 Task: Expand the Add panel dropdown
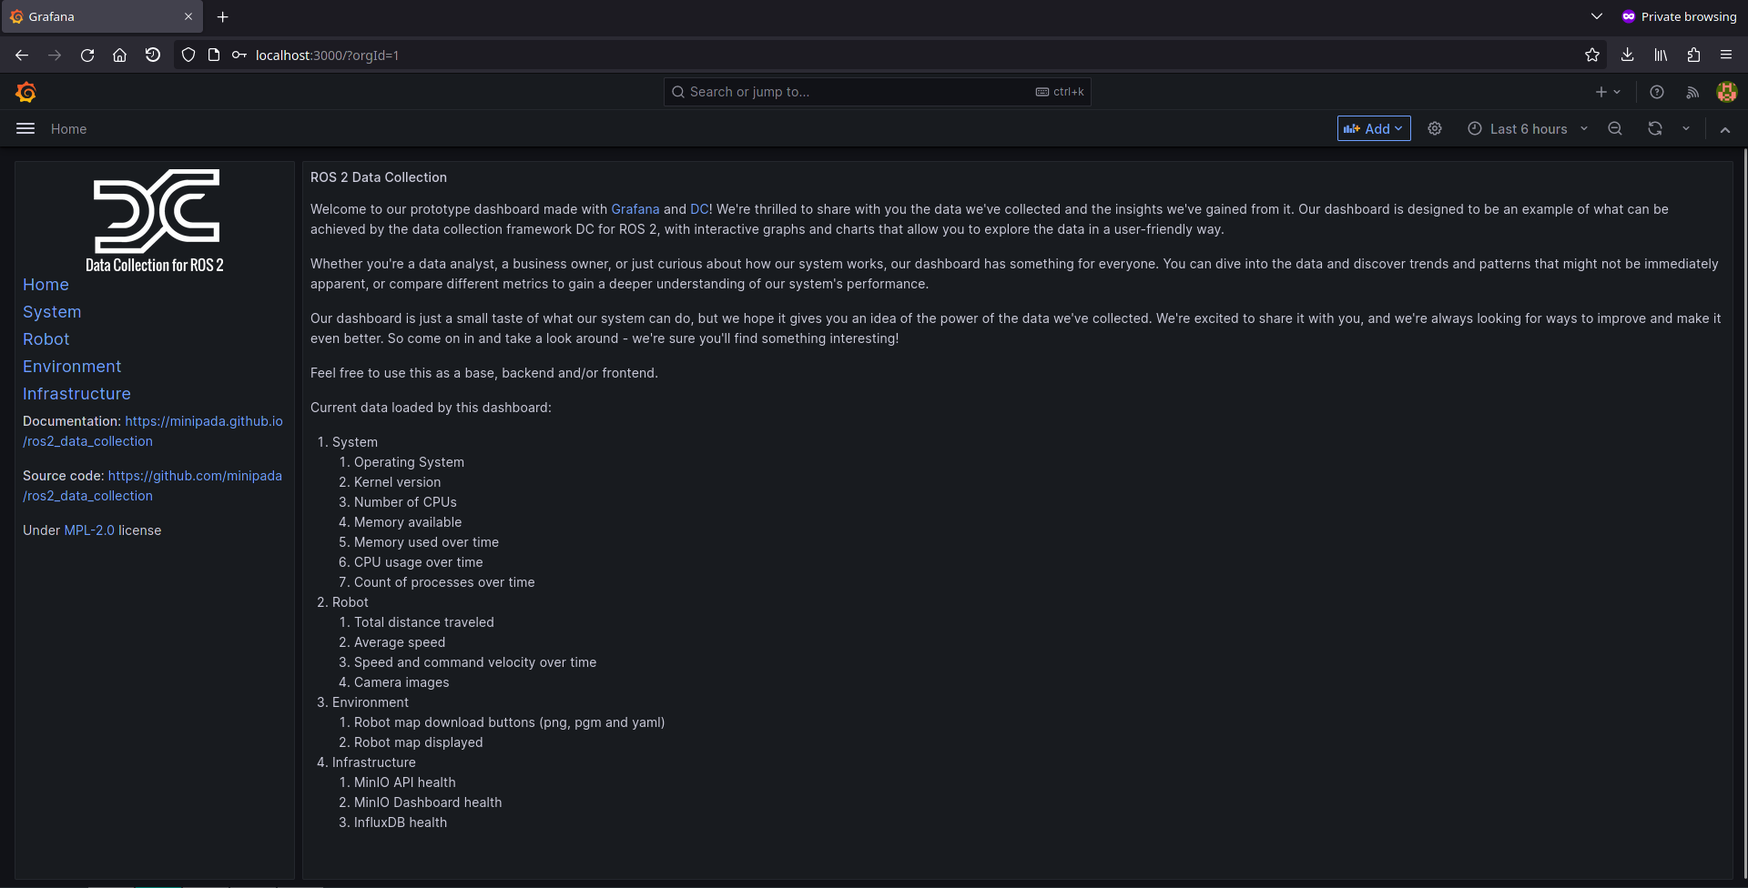(1374, 129)
